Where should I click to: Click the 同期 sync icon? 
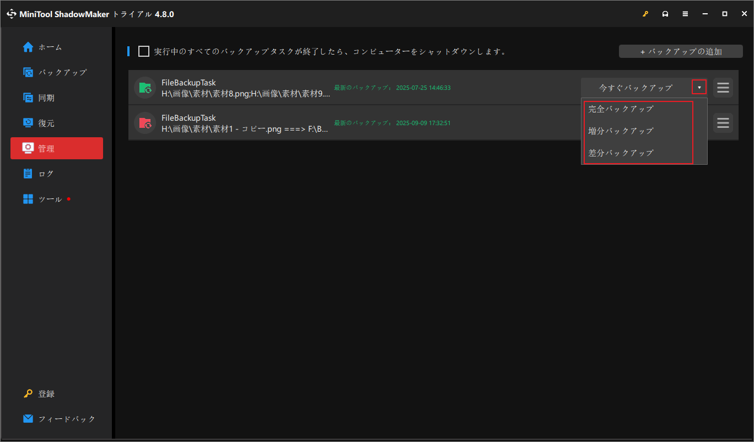28,98
